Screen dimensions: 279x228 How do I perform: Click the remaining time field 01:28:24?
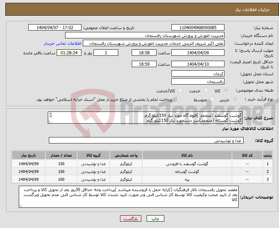coord(69,53)
